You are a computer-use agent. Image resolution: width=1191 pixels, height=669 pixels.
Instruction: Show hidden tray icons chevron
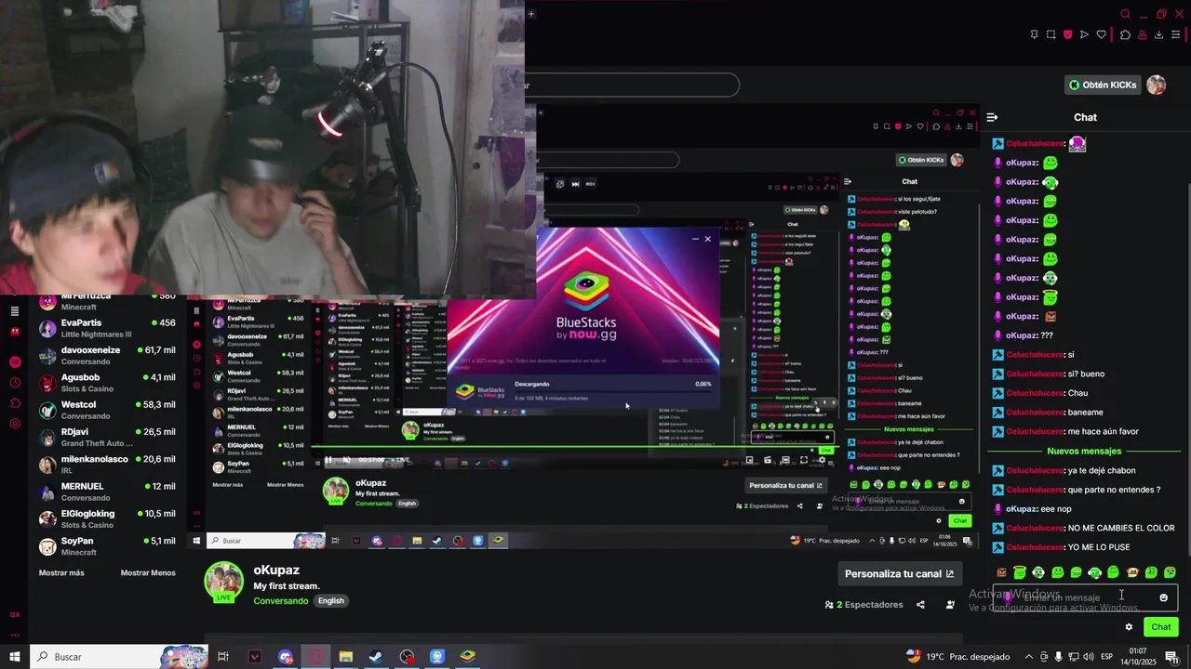(1028, 657)
